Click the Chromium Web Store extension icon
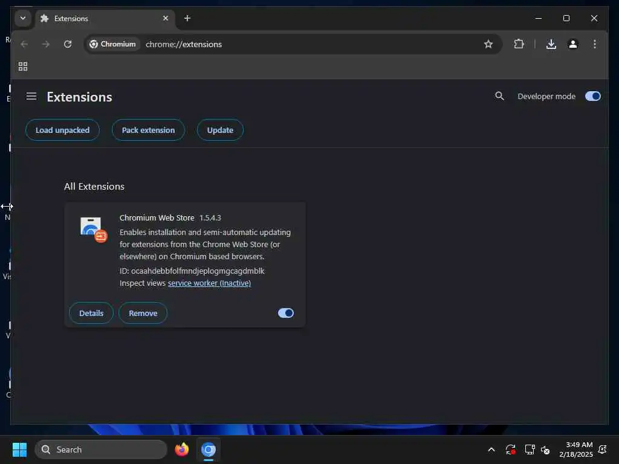619x464 pixels. (x=94, y=229)
